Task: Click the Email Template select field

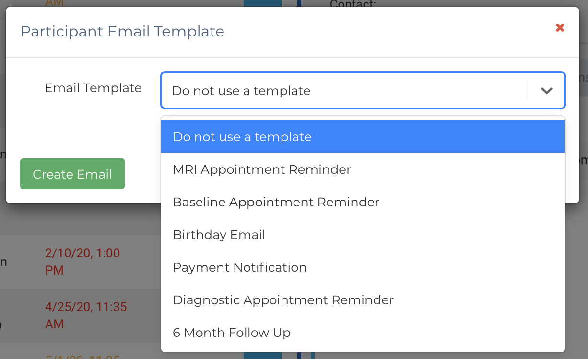Action: pos(345,91)
